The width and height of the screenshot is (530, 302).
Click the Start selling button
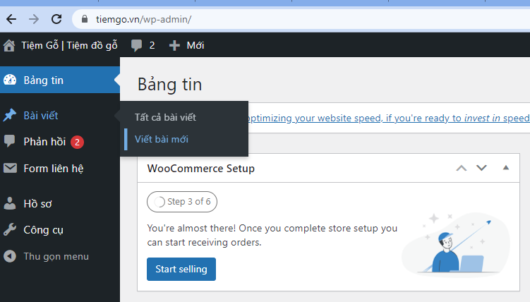click(181, 270)
